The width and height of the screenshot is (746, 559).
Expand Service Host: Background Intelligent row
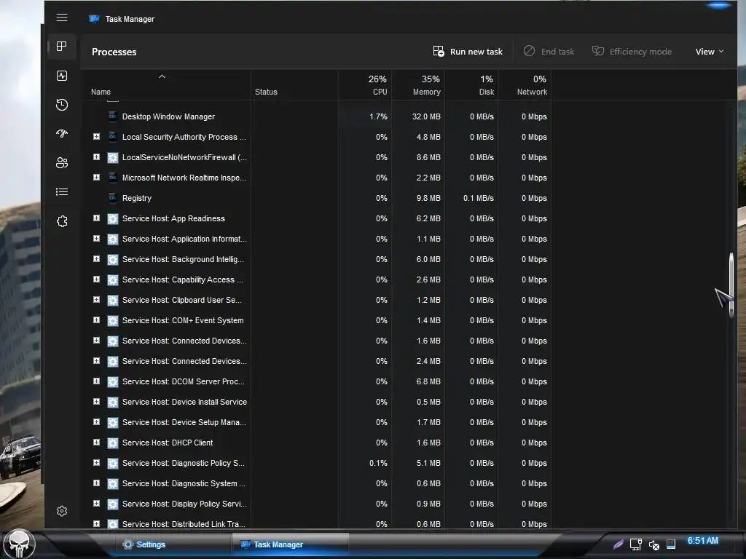click(x=97, y=259)
